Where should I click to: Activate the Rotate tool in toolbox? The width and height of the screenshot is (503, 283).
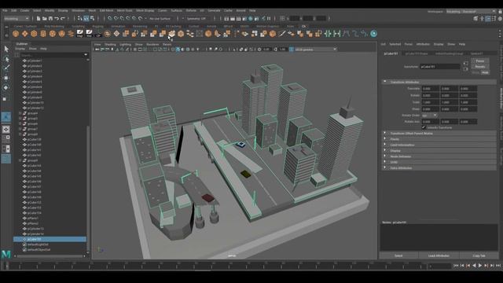[x=6, y=87]
